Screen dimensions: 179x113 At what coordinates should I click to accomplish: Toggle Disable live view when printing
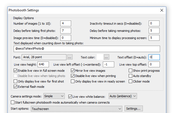click(73, 76)
